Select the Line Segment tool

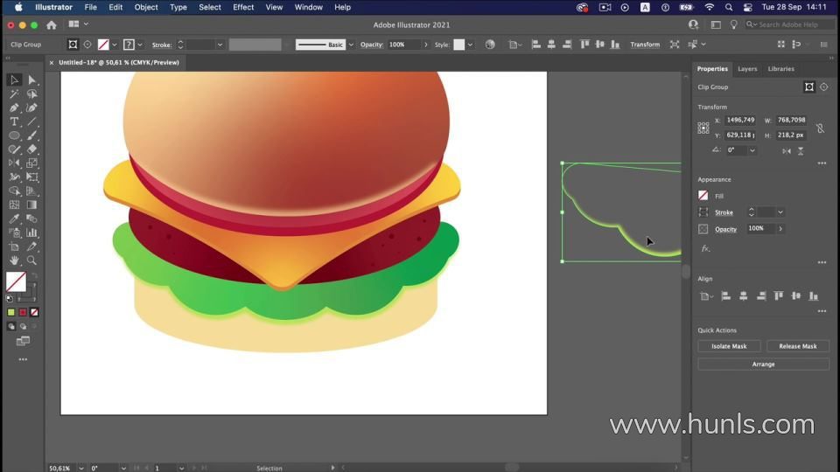(x=32, y=121)
